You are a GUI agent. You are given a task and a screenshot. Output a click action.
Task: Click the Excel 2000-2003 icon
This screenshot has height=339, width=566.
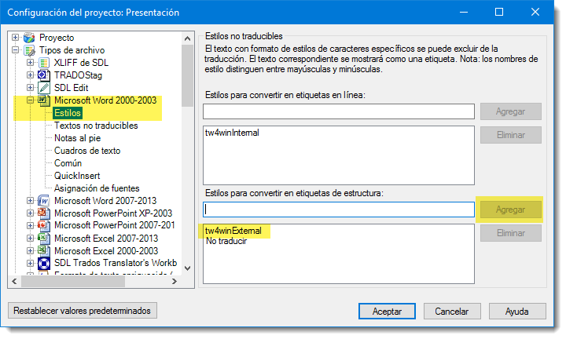click(44, 251)
